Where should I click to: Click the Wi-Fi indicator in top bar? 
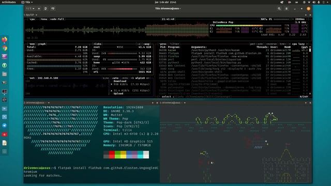click(309, 2)
